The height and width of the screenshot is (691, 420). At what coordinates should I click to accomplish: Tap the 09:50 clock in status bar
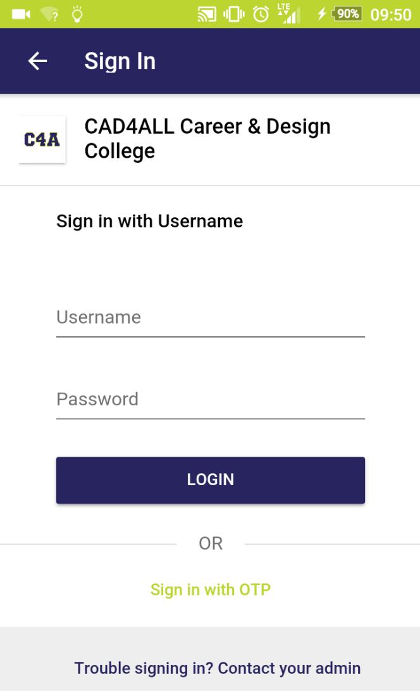tap(390, 15)
